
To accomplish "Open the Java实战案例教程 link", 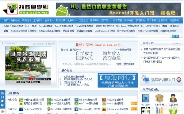I will 84,26.
